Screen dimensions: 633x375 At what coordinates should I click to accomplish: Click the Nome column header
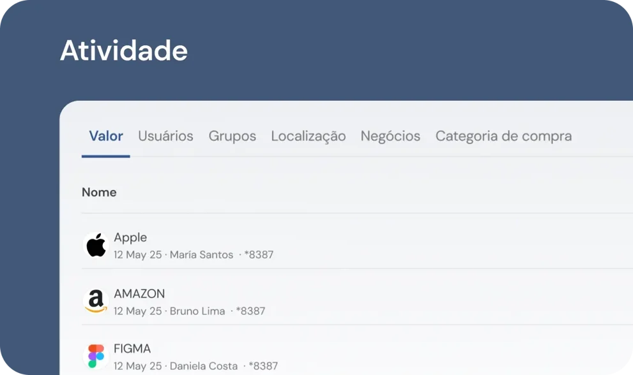click(x=99, y=192)
